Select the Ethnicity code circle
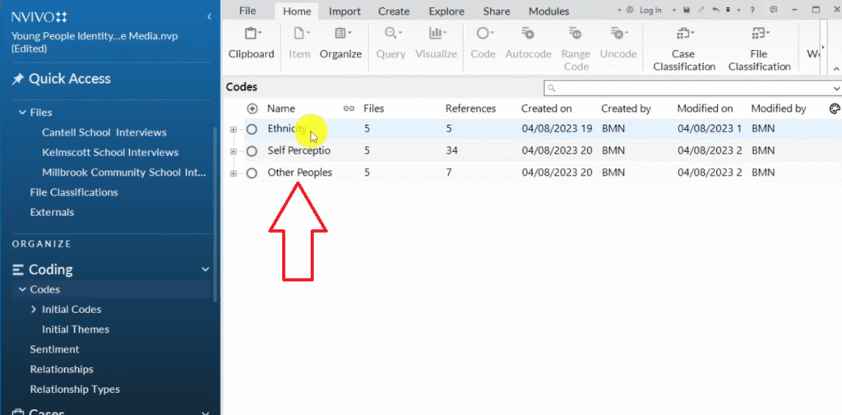 coord(252,129)
